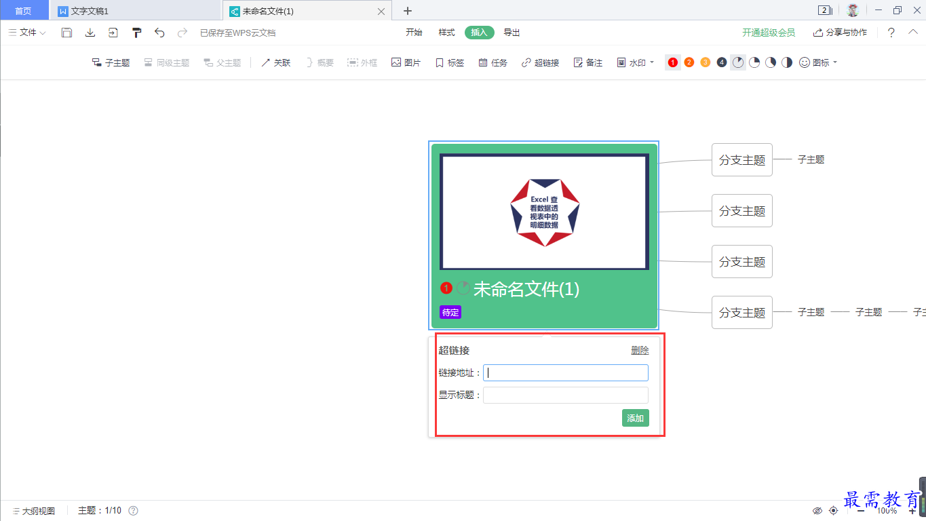Switch to the 导出 tab
The height and width of the screenshot is (521, 926).
tap(512, 33)
